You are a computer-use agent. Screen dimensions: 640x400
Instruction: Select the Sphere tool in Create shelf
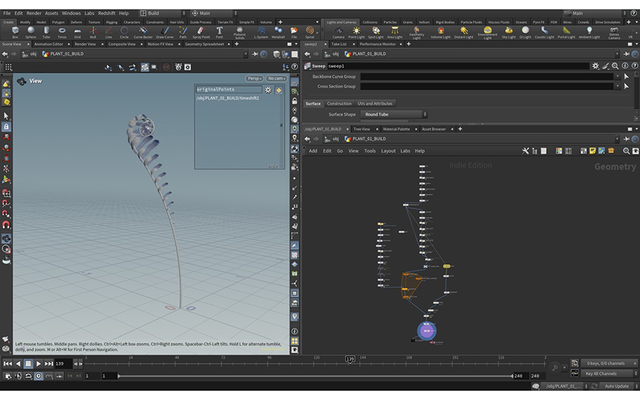pyautogui.click(x=31, y=32)
